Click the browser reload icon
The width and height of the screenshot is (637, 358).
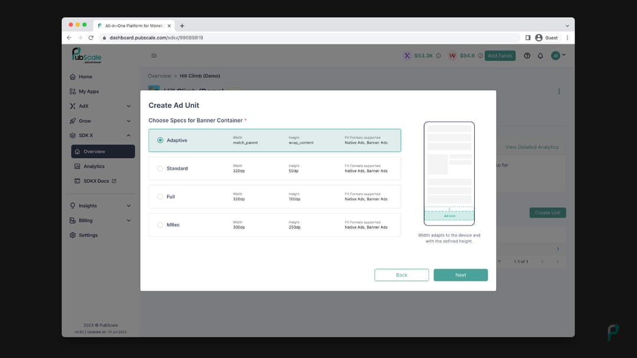coord(91,38)
